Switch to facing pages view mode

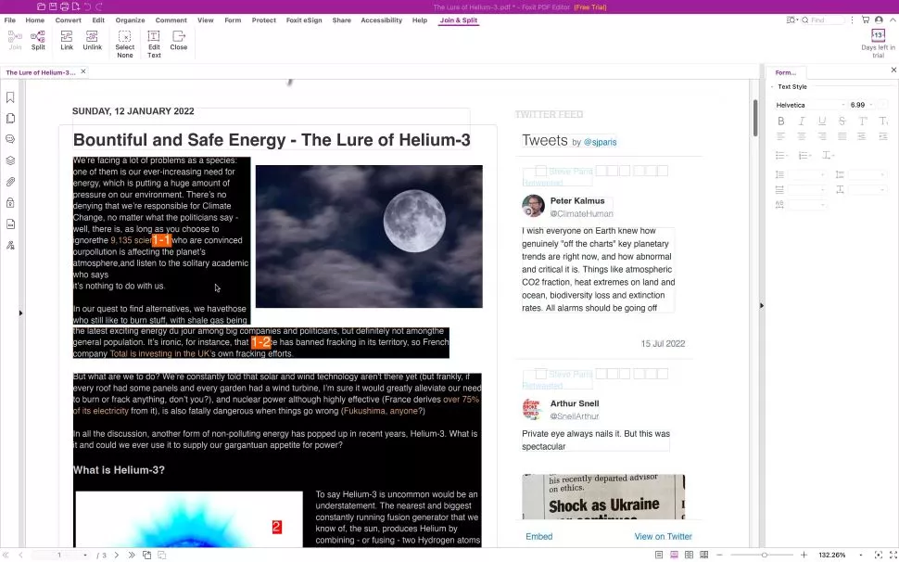coord(689,555)
